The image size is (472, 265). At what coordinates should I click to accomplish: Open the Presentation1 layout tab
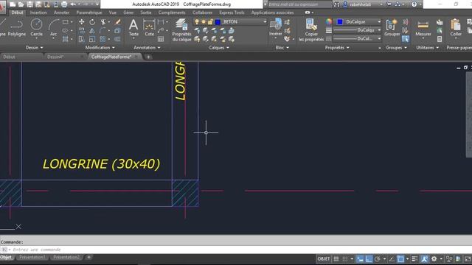pyautogui.click(x=32, y=257)
